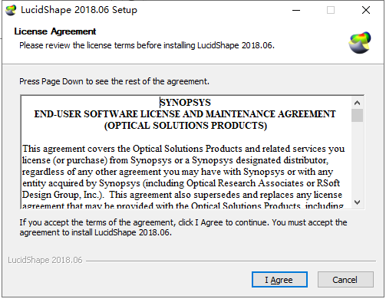Close the setup window

[x=367, y=11]
